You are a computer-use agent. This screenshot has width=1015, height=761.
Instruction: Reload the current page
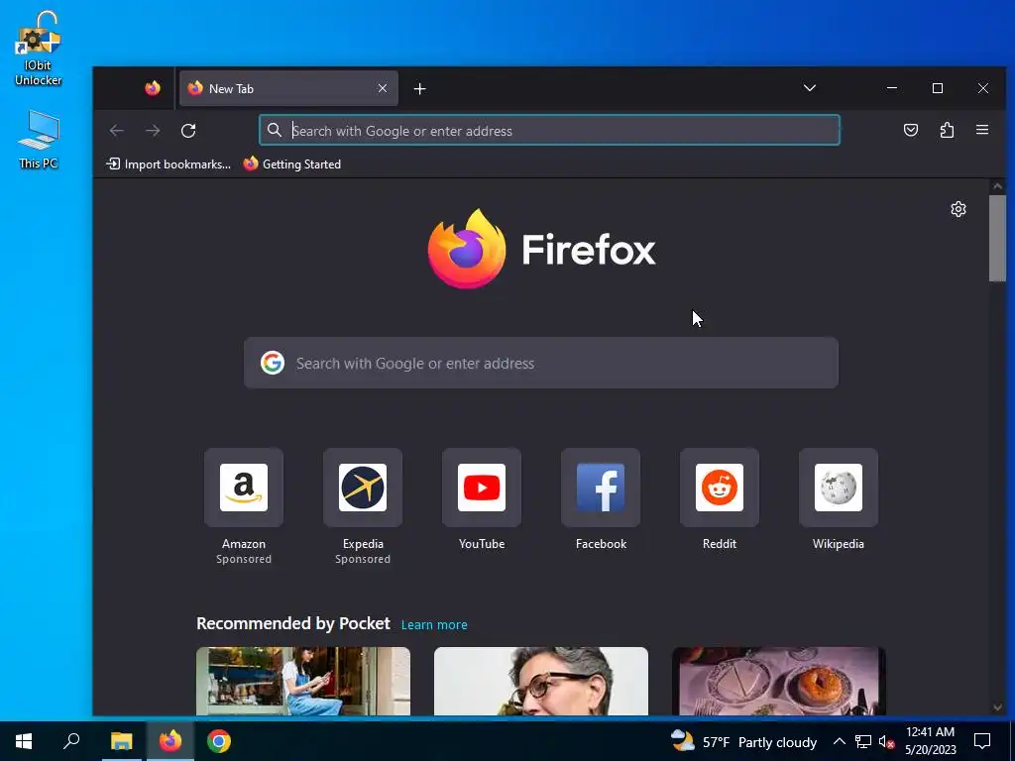[x=188, y=131]
